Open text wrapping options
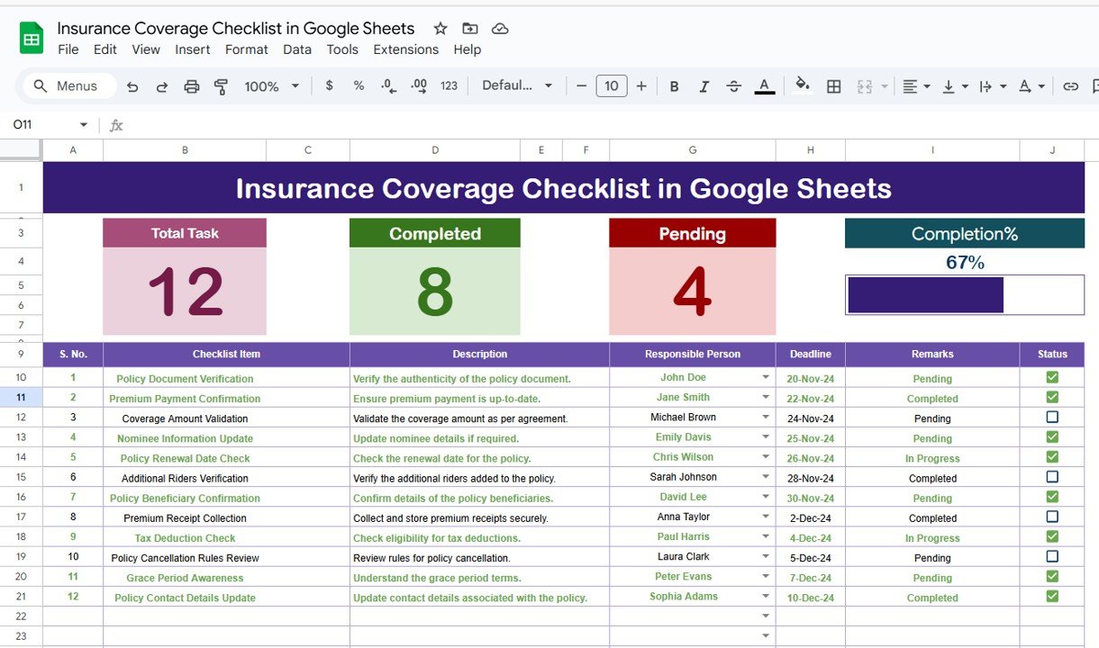Image resolution: width=1099 pixels, height=648 pixels. [992, 86]
